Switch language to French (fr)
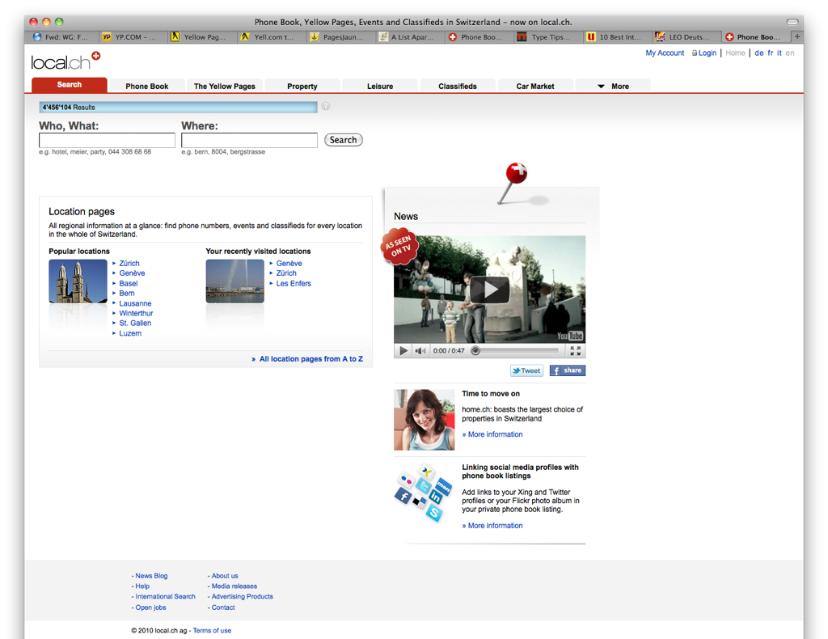This screenshot has height=639, width=828. coord(771,53)
